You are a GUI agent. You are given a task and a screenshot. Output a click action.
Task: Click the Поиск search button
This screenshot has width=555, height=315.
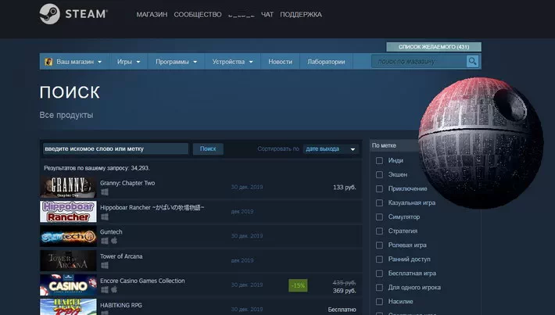(x=208, y=149)
